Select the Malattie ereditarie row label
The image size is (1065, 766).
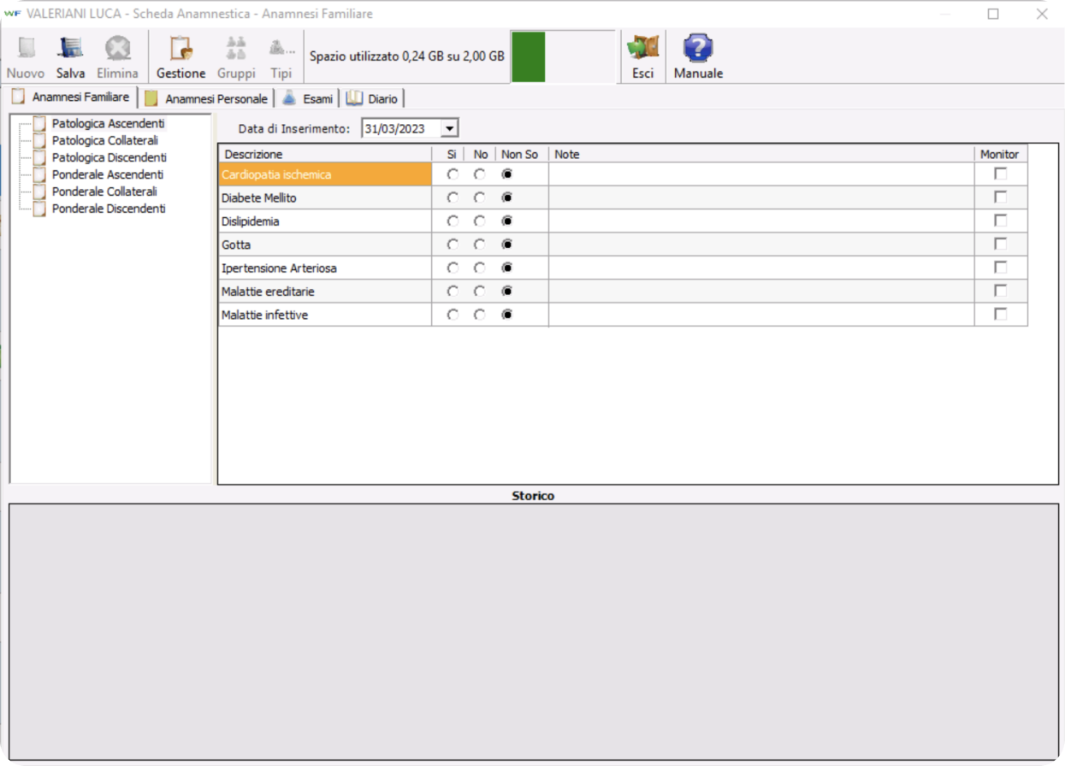(x=325, y=292)
